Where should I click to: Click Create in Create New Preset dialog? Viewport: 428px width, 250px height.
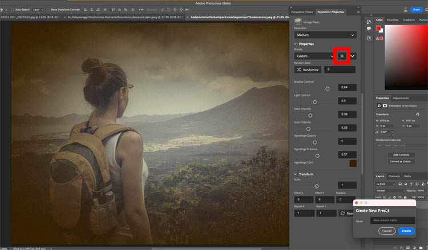pos(406,231)
